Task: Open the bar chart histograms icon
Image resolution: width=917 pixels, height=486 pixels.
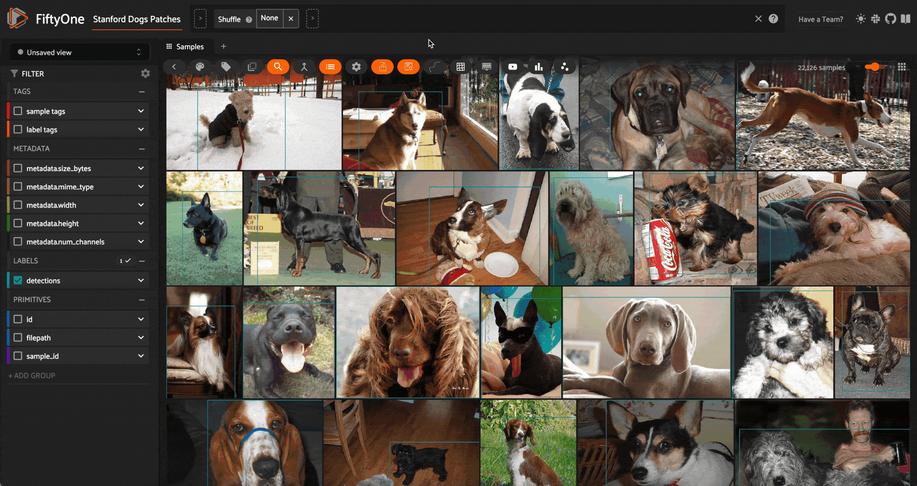Action: point(538,67)
